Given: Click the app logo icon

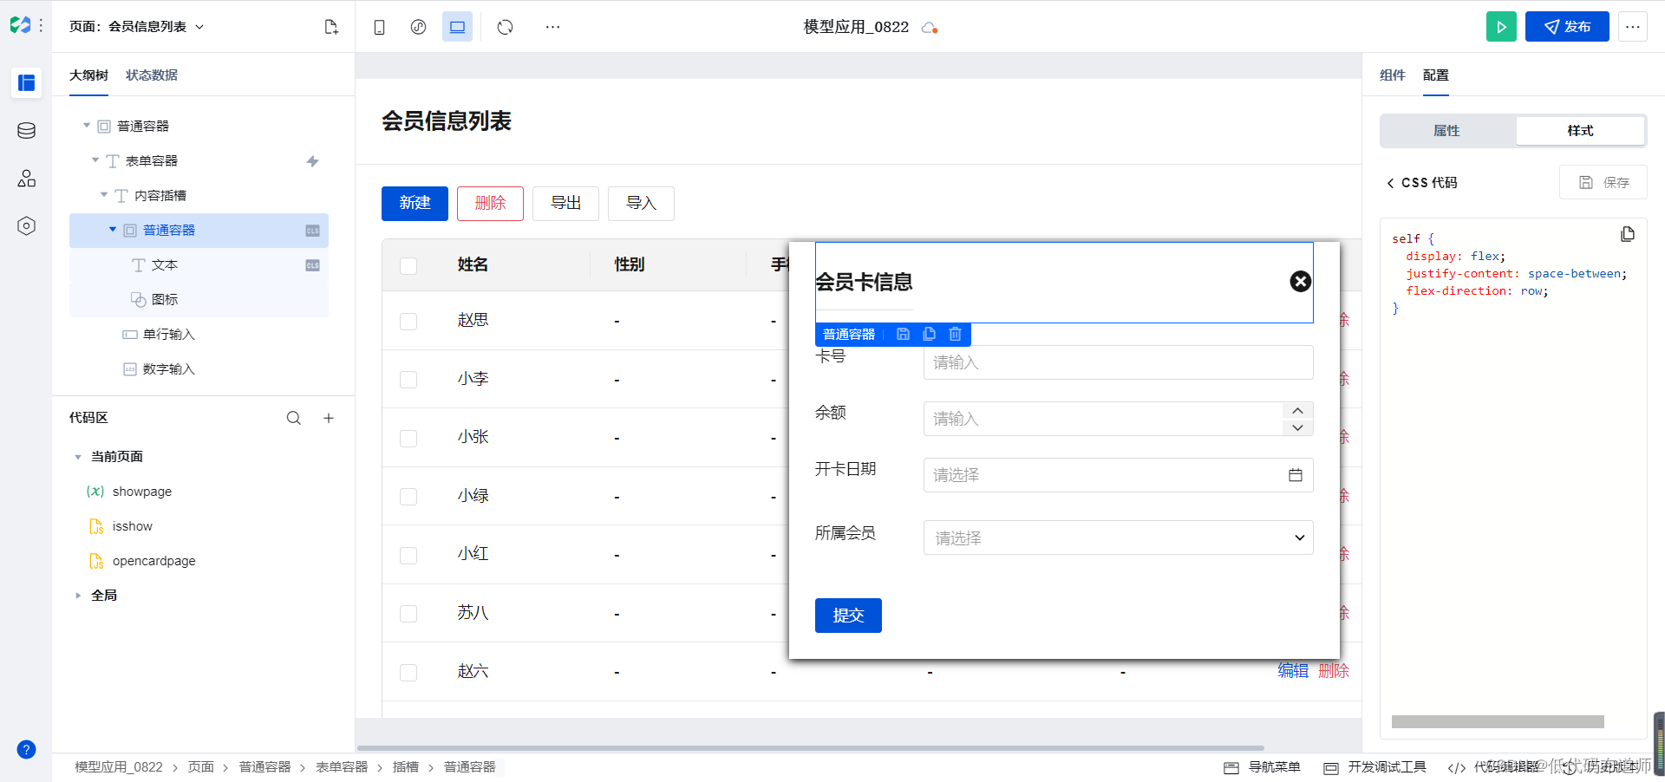Looking at the screenshot, I should pos(20,25).
